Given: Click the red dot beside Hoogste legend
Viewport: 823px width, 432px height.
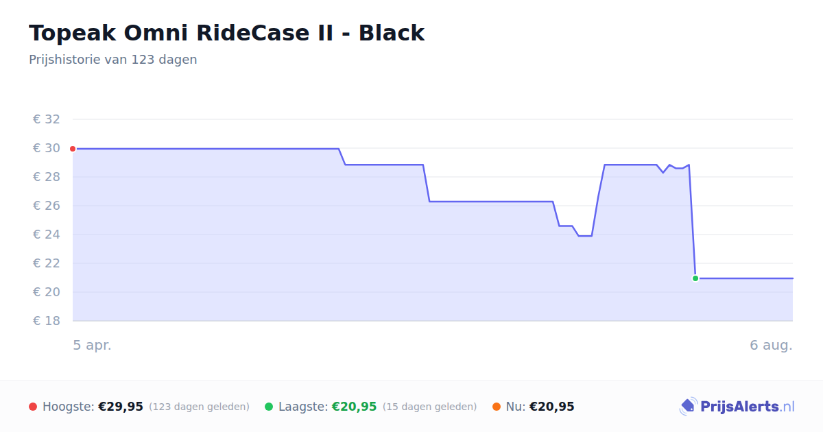Looking at the screenshot, I should click(x=33, y=407).
